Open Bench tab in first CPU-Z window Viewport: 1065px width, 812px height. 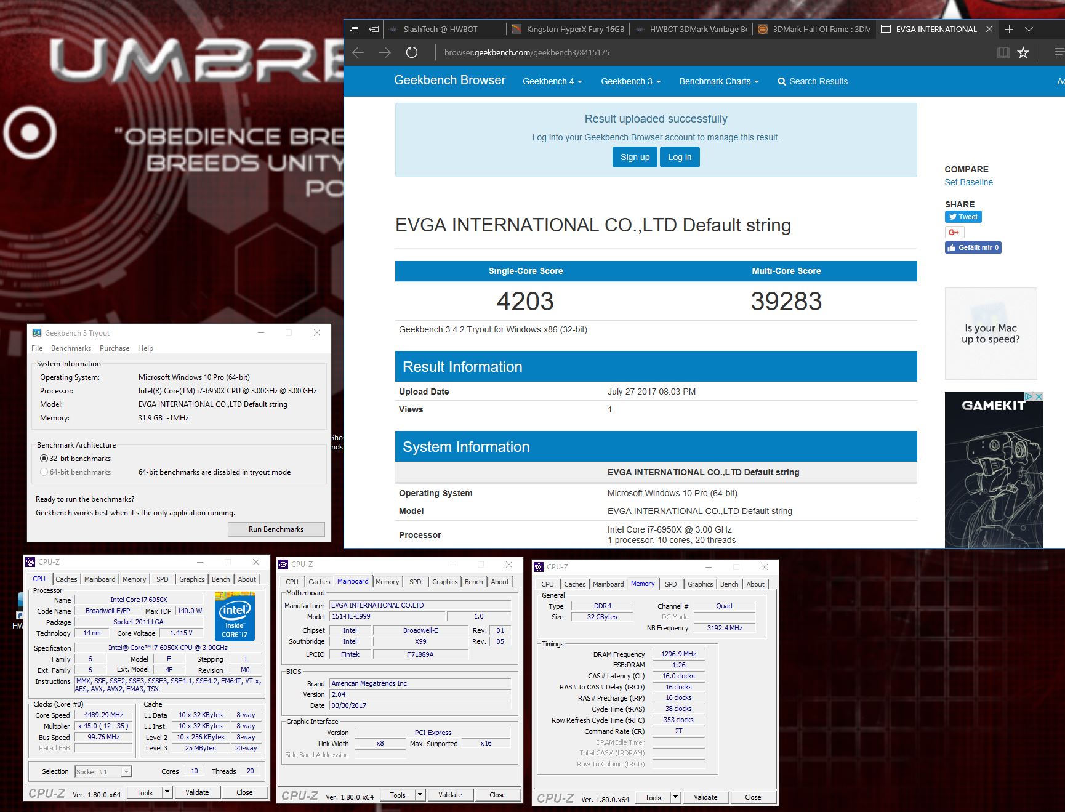click(x=221, y=579)
